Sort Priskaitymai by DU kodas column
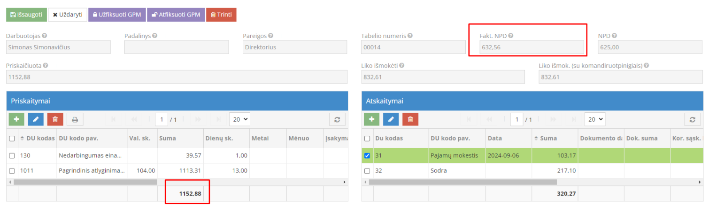The height and width of the screenshot is (209, 709). pos(37,139)
